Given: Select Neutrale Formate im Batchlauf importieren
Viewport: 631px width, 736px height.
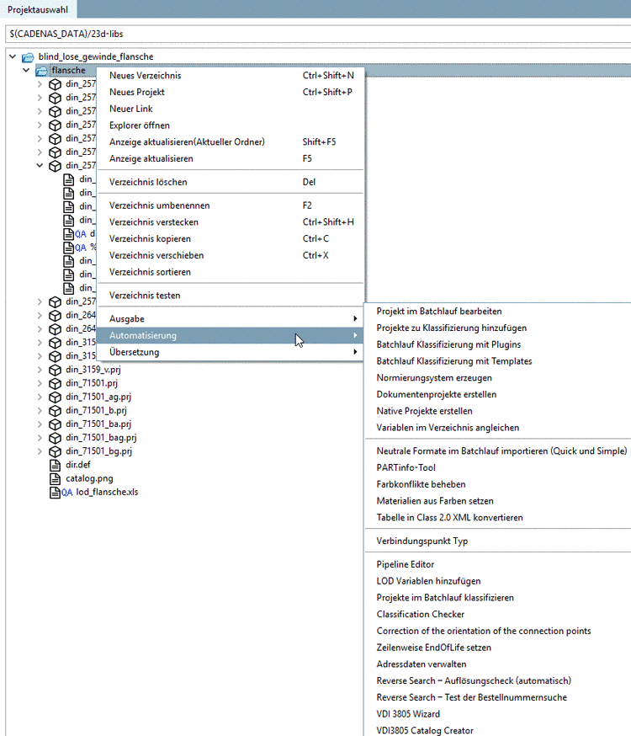Looking at the screenshot, I should click(x=498, y=451).
